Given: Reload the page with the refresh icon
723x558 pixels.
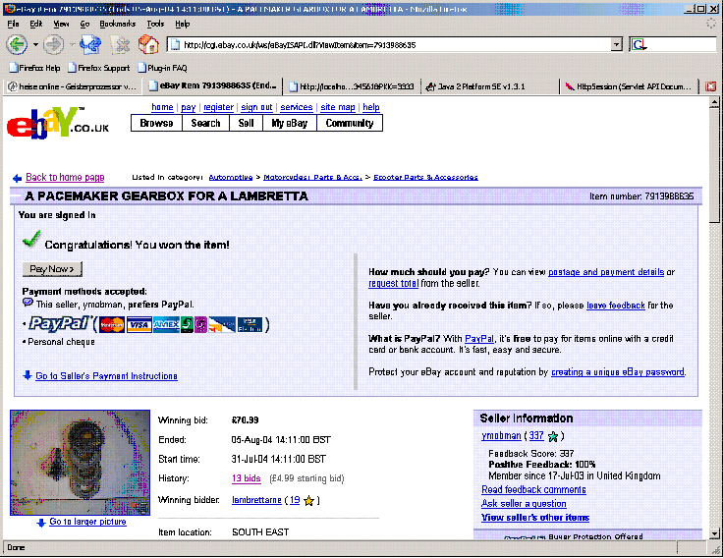Looking at the screenshot, I should coord(90,45).
